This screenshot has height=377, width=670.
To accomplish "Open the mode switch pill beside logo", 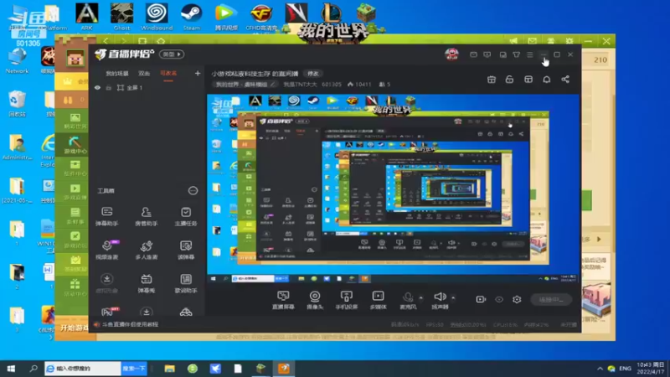I will pos(172,54).
